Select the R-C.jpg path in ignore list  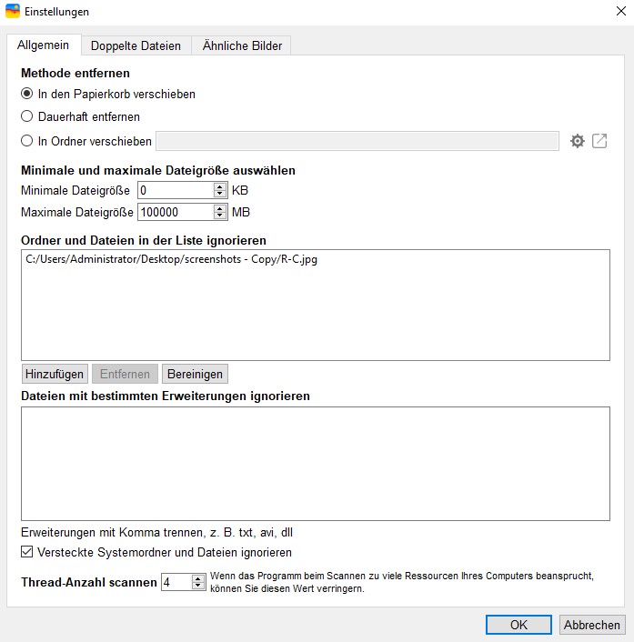point(171,259)
